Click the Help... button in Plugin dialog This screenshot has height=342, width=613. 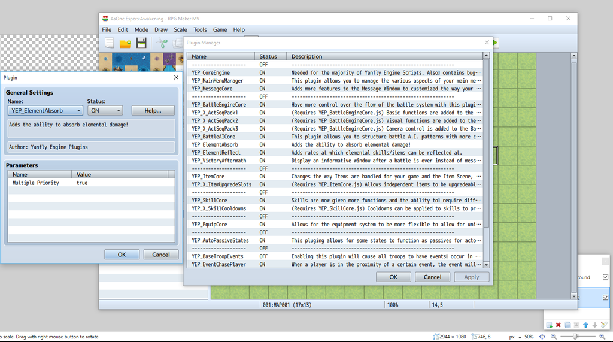[x=153, y=111]
